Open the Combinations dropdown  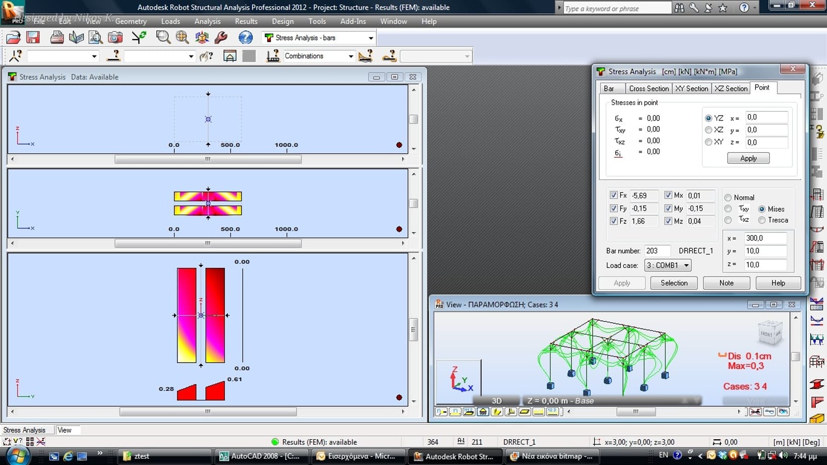(350, 56)
